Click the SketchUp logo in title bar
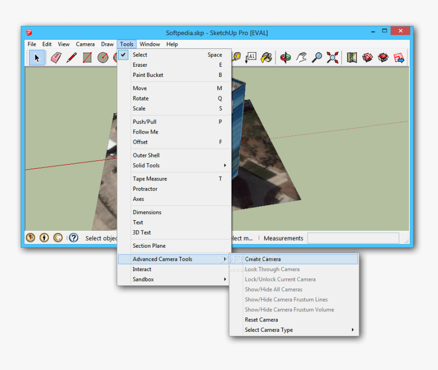The image size is (438, 370). [x=29, y=33]
